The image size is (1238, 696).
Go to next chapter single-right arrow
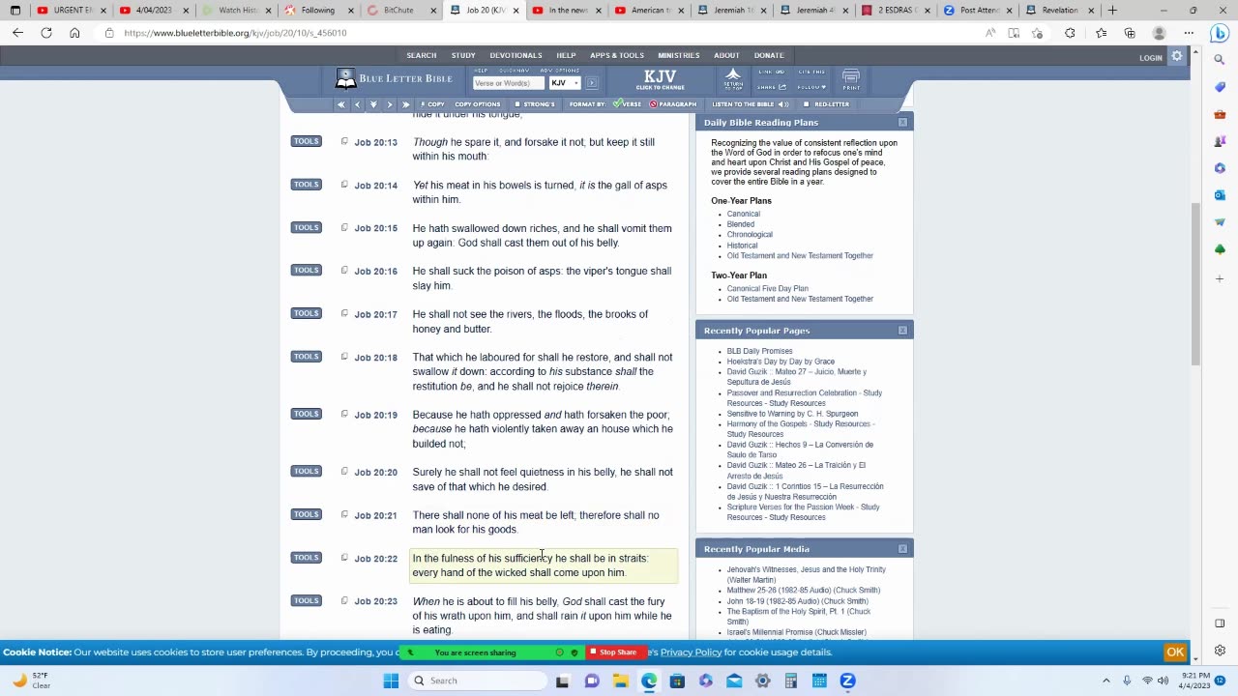click(390, 104)
